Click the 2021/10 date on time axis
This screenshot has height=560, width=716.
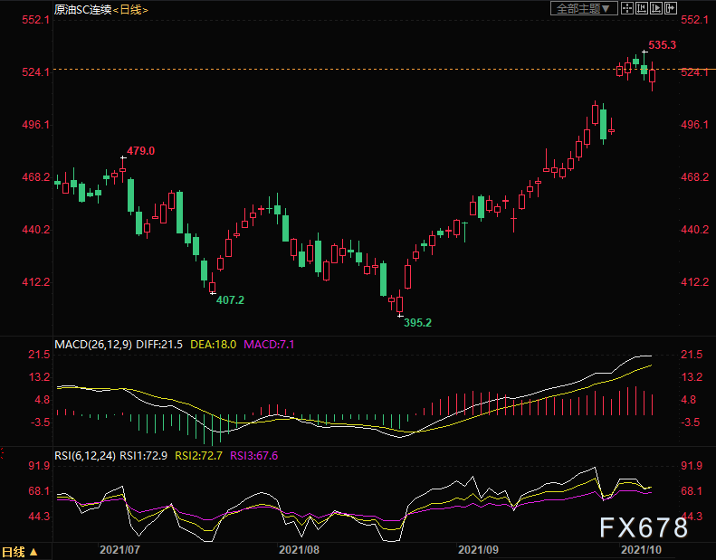640,549
